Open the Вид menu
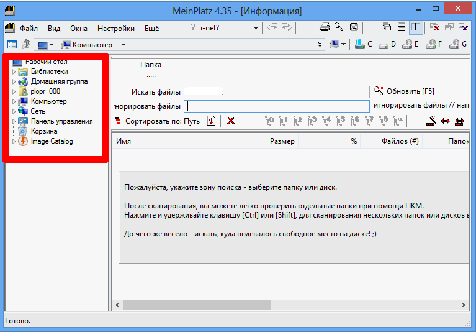 point(54,29)
